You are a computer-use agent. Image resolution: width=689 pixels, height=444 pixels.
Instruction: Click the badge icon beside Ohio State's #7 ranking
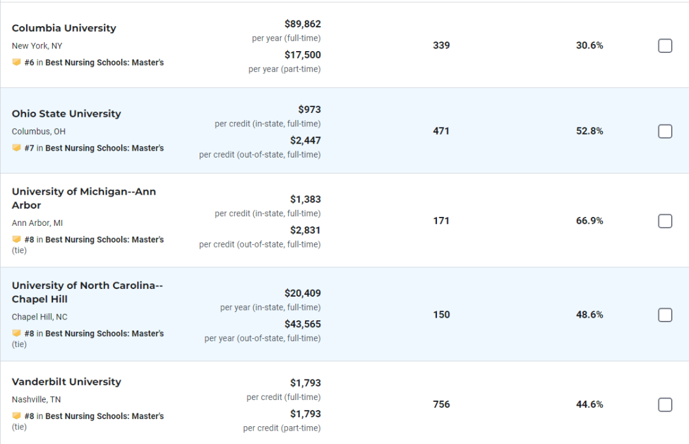17,148
